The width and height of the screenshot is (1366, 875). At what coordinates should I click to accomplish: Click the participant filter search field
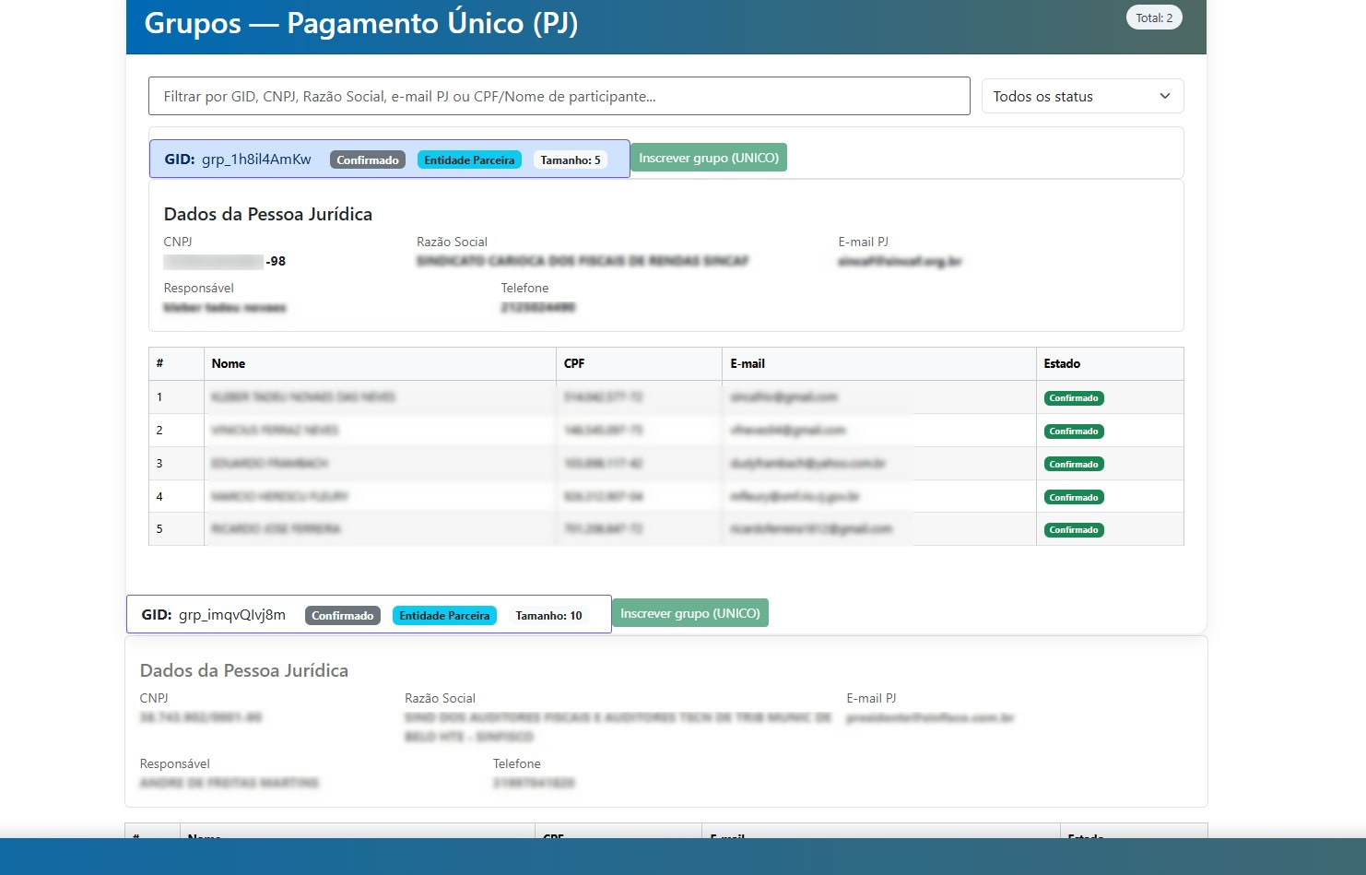tap(559, 96)
